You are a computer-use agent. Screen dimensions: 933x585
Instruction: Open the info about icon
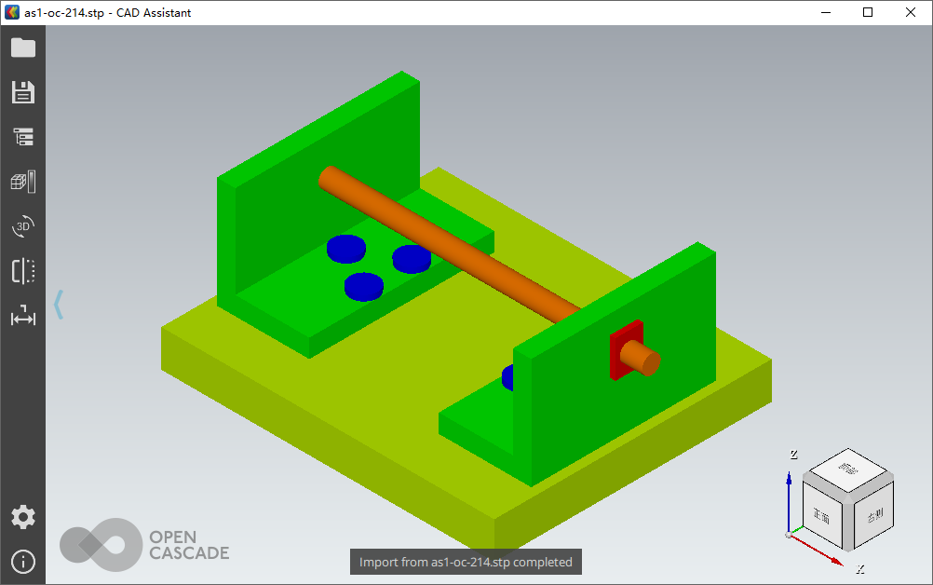(x=23, y=561)
